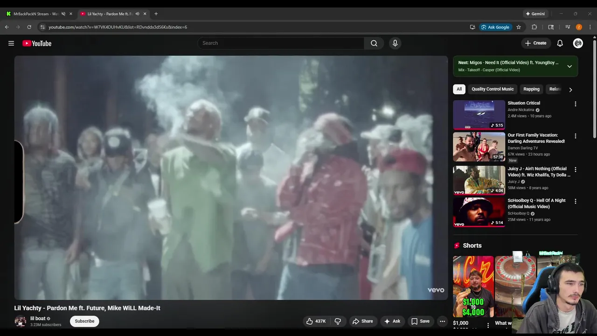The image size is (597, 336).
Task: View site information icon in address bar
Action: point(42,27)
